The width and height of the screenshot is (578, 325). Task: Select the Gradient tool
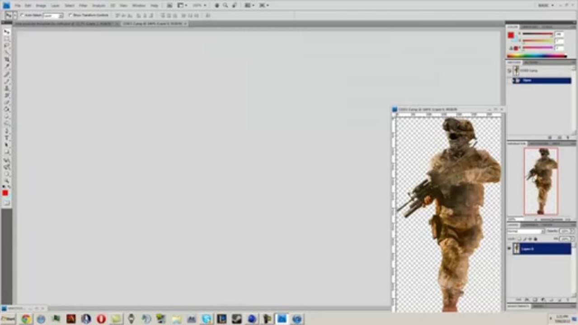point(7,108)
